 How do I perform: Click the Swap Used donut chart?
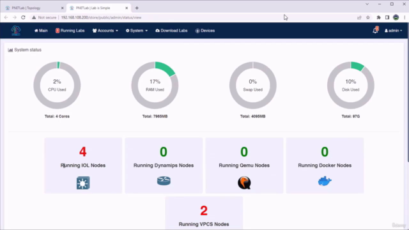pyautogui.click(x=253, y=85)
